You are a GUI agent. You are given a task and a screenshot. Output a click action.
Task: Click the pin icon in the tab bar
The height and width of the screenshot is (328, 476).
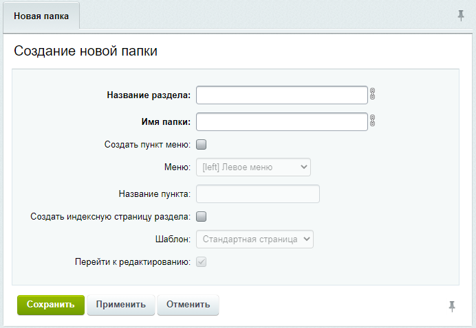click(x=461, y=16)
